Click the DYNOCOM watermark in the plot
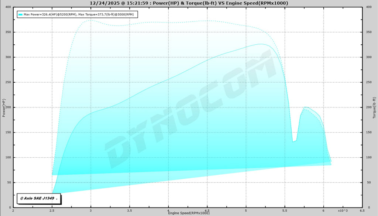Image resolution: width=378 pixels, height=216 pixels. [x=192, y=111]
